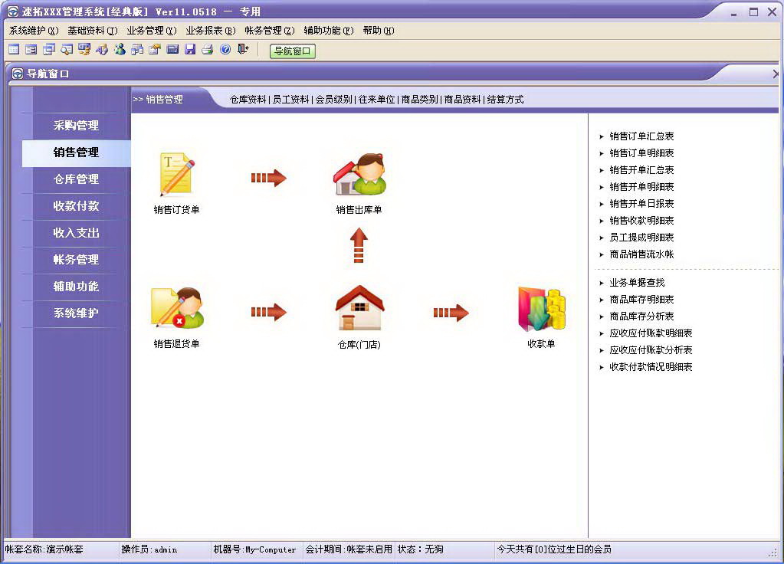Click the 商品类别 link

[420, 100]
